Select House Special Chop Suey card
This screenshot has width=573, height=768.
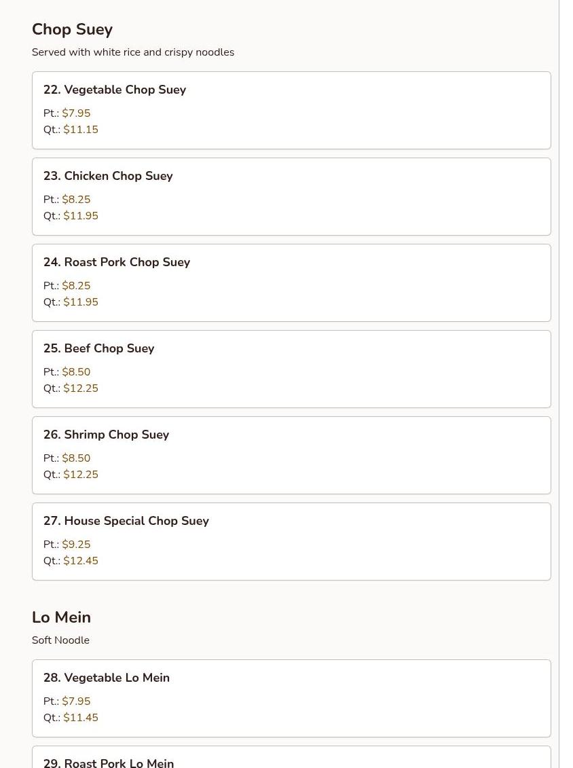click(x=291, y=541)
